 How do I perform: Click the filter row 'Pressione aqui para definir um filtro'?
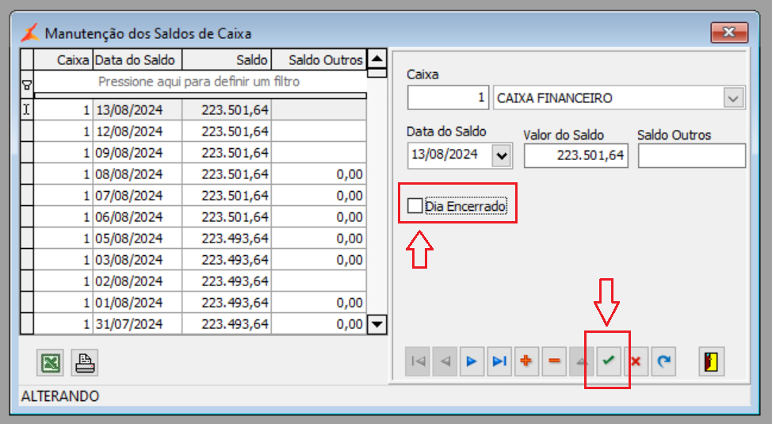coord(200,82)
